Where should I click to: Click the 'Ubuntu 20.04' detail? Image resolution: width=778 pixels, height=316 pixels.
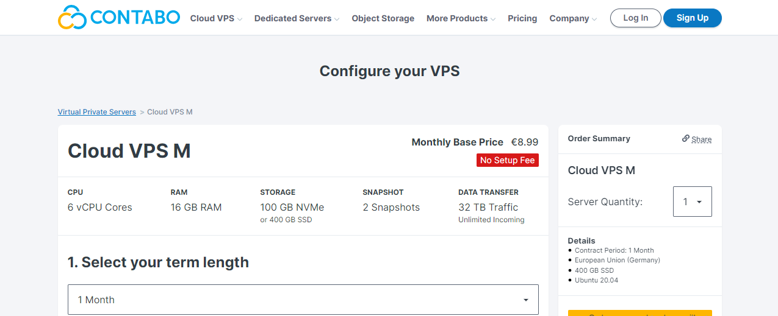597,280
